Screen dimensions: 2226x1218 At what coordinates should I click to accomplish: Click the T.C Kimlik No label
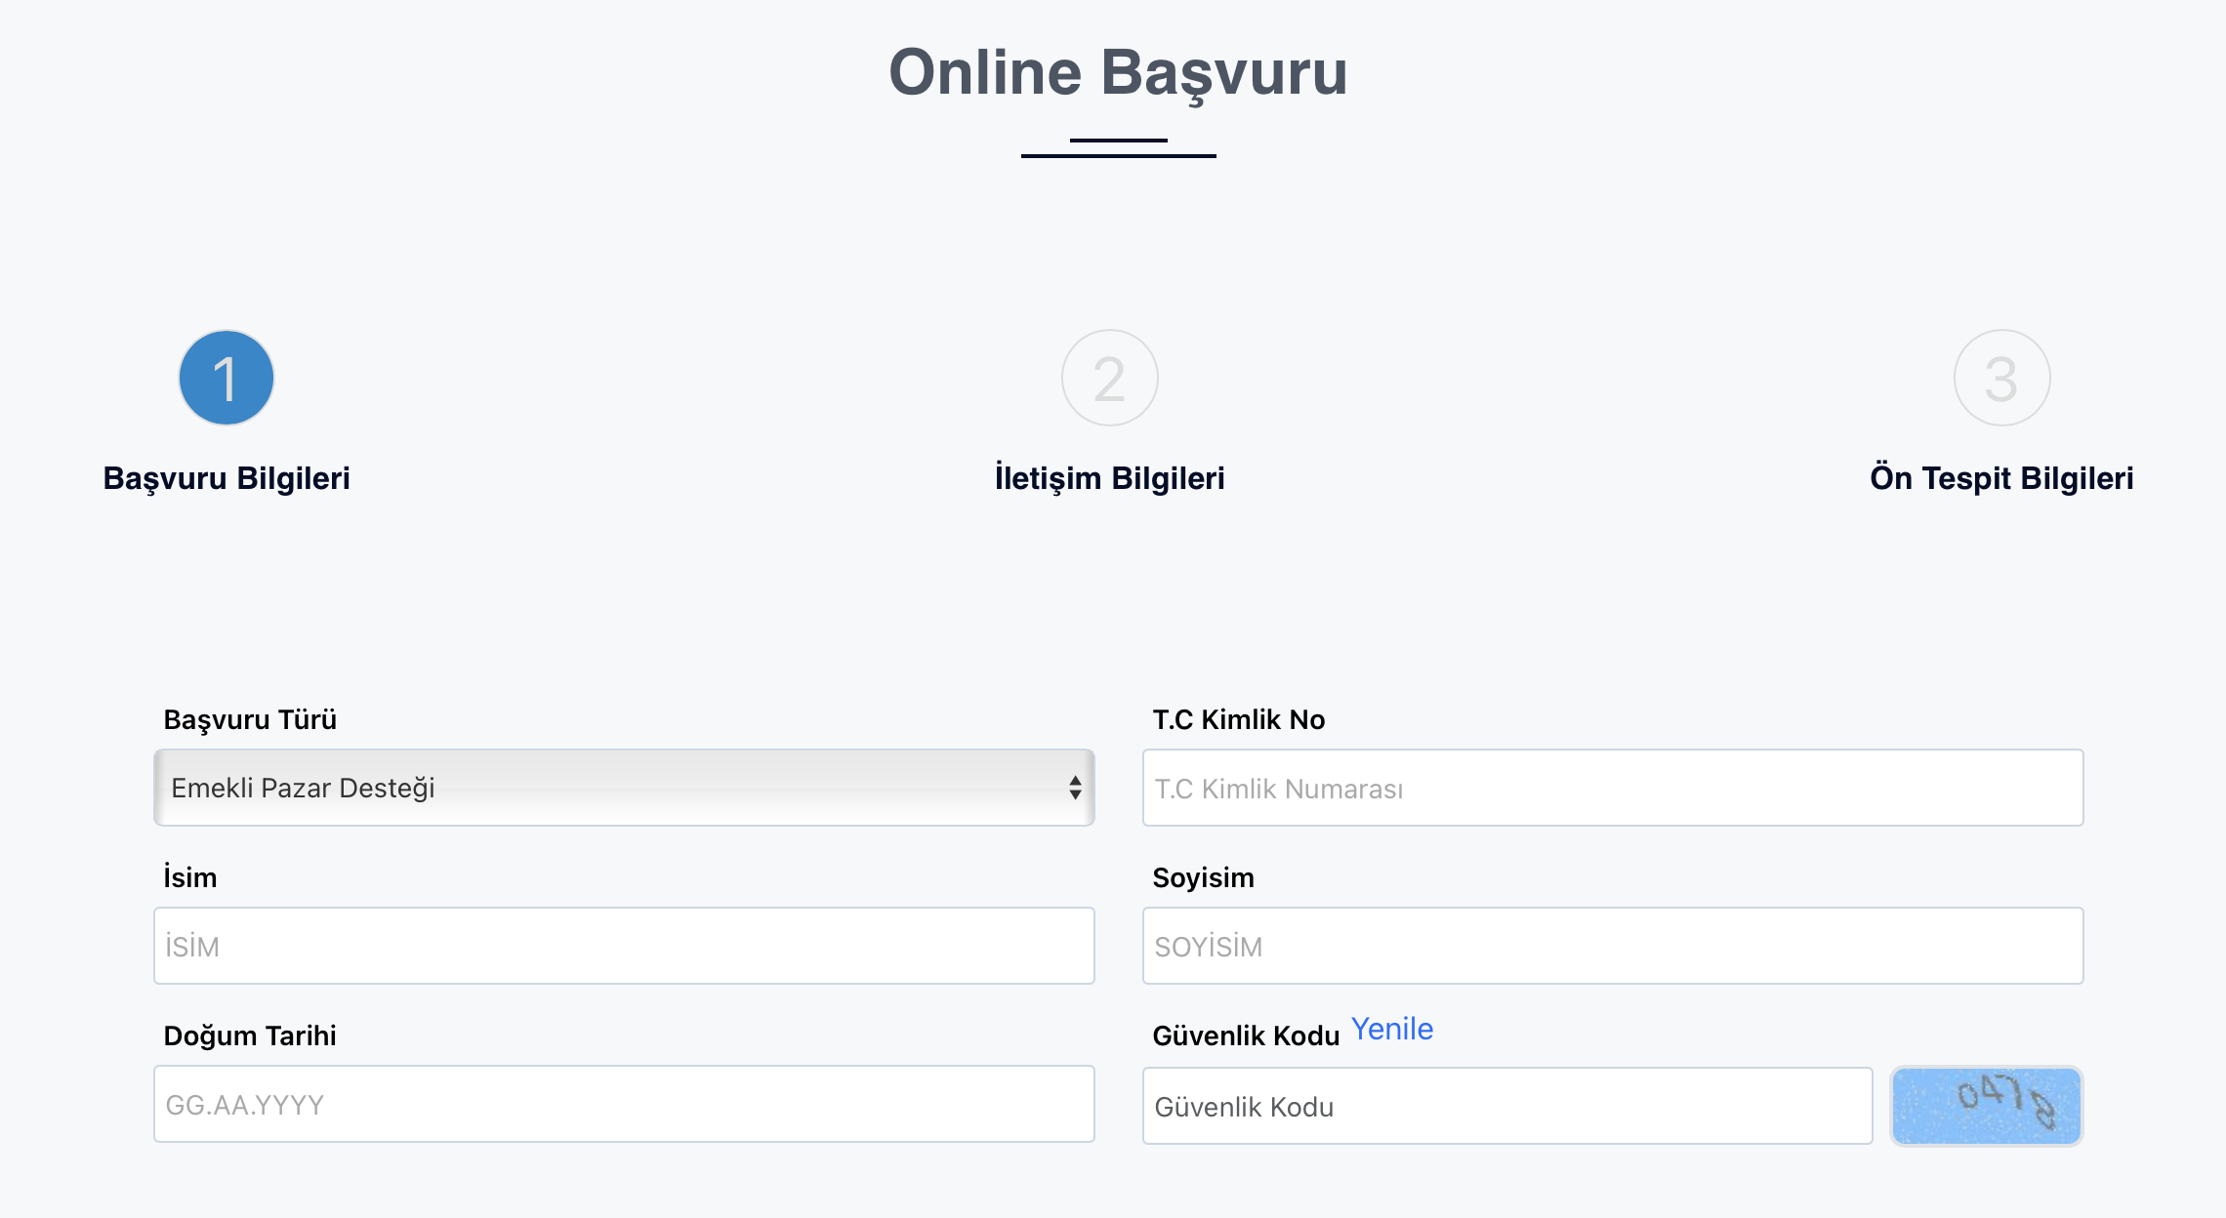[x=1238, y=719]
